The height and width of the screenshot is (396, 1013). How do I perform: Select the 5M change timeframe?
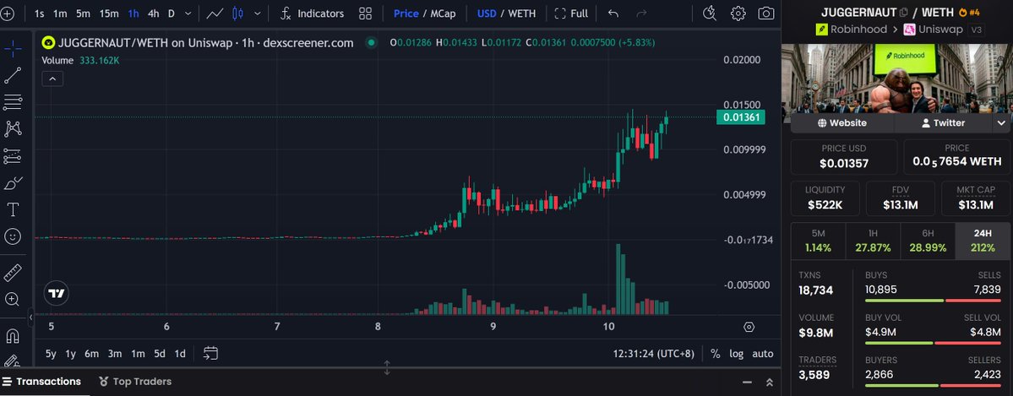[818, 241]
